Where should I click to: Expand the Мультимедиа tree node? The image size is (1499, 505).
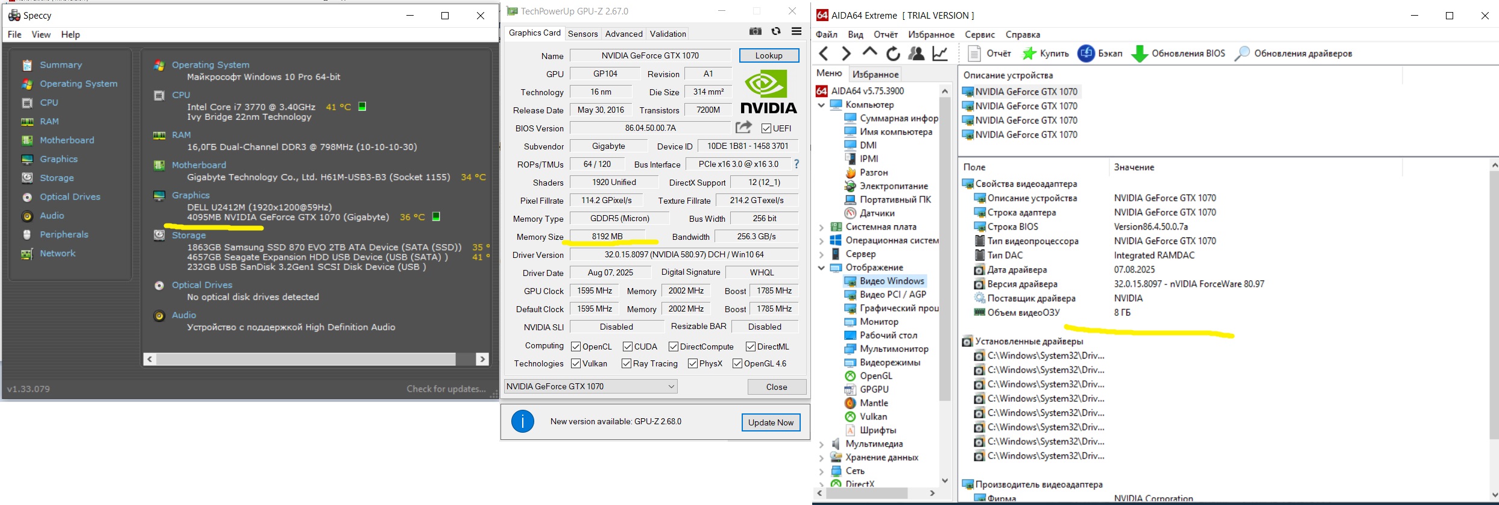tap(821, 444)
